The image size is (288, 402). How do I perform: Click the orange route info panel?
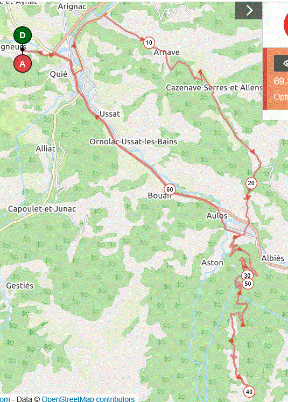[276, 79]
